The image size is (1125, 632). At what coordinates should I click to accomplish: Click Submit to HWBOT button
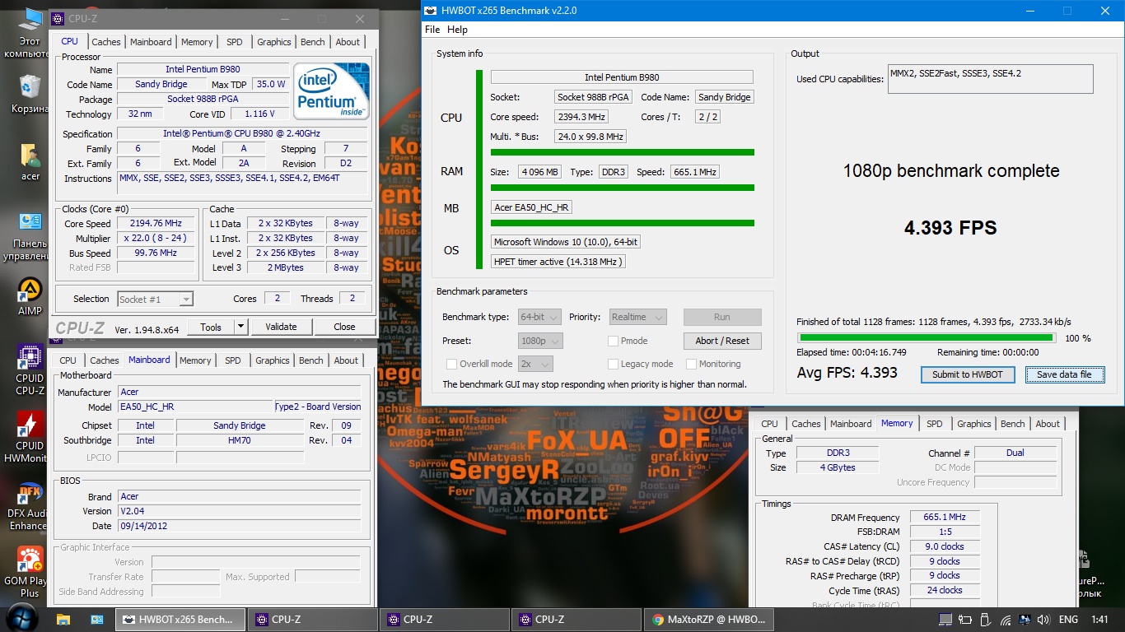tap(968, 374)
